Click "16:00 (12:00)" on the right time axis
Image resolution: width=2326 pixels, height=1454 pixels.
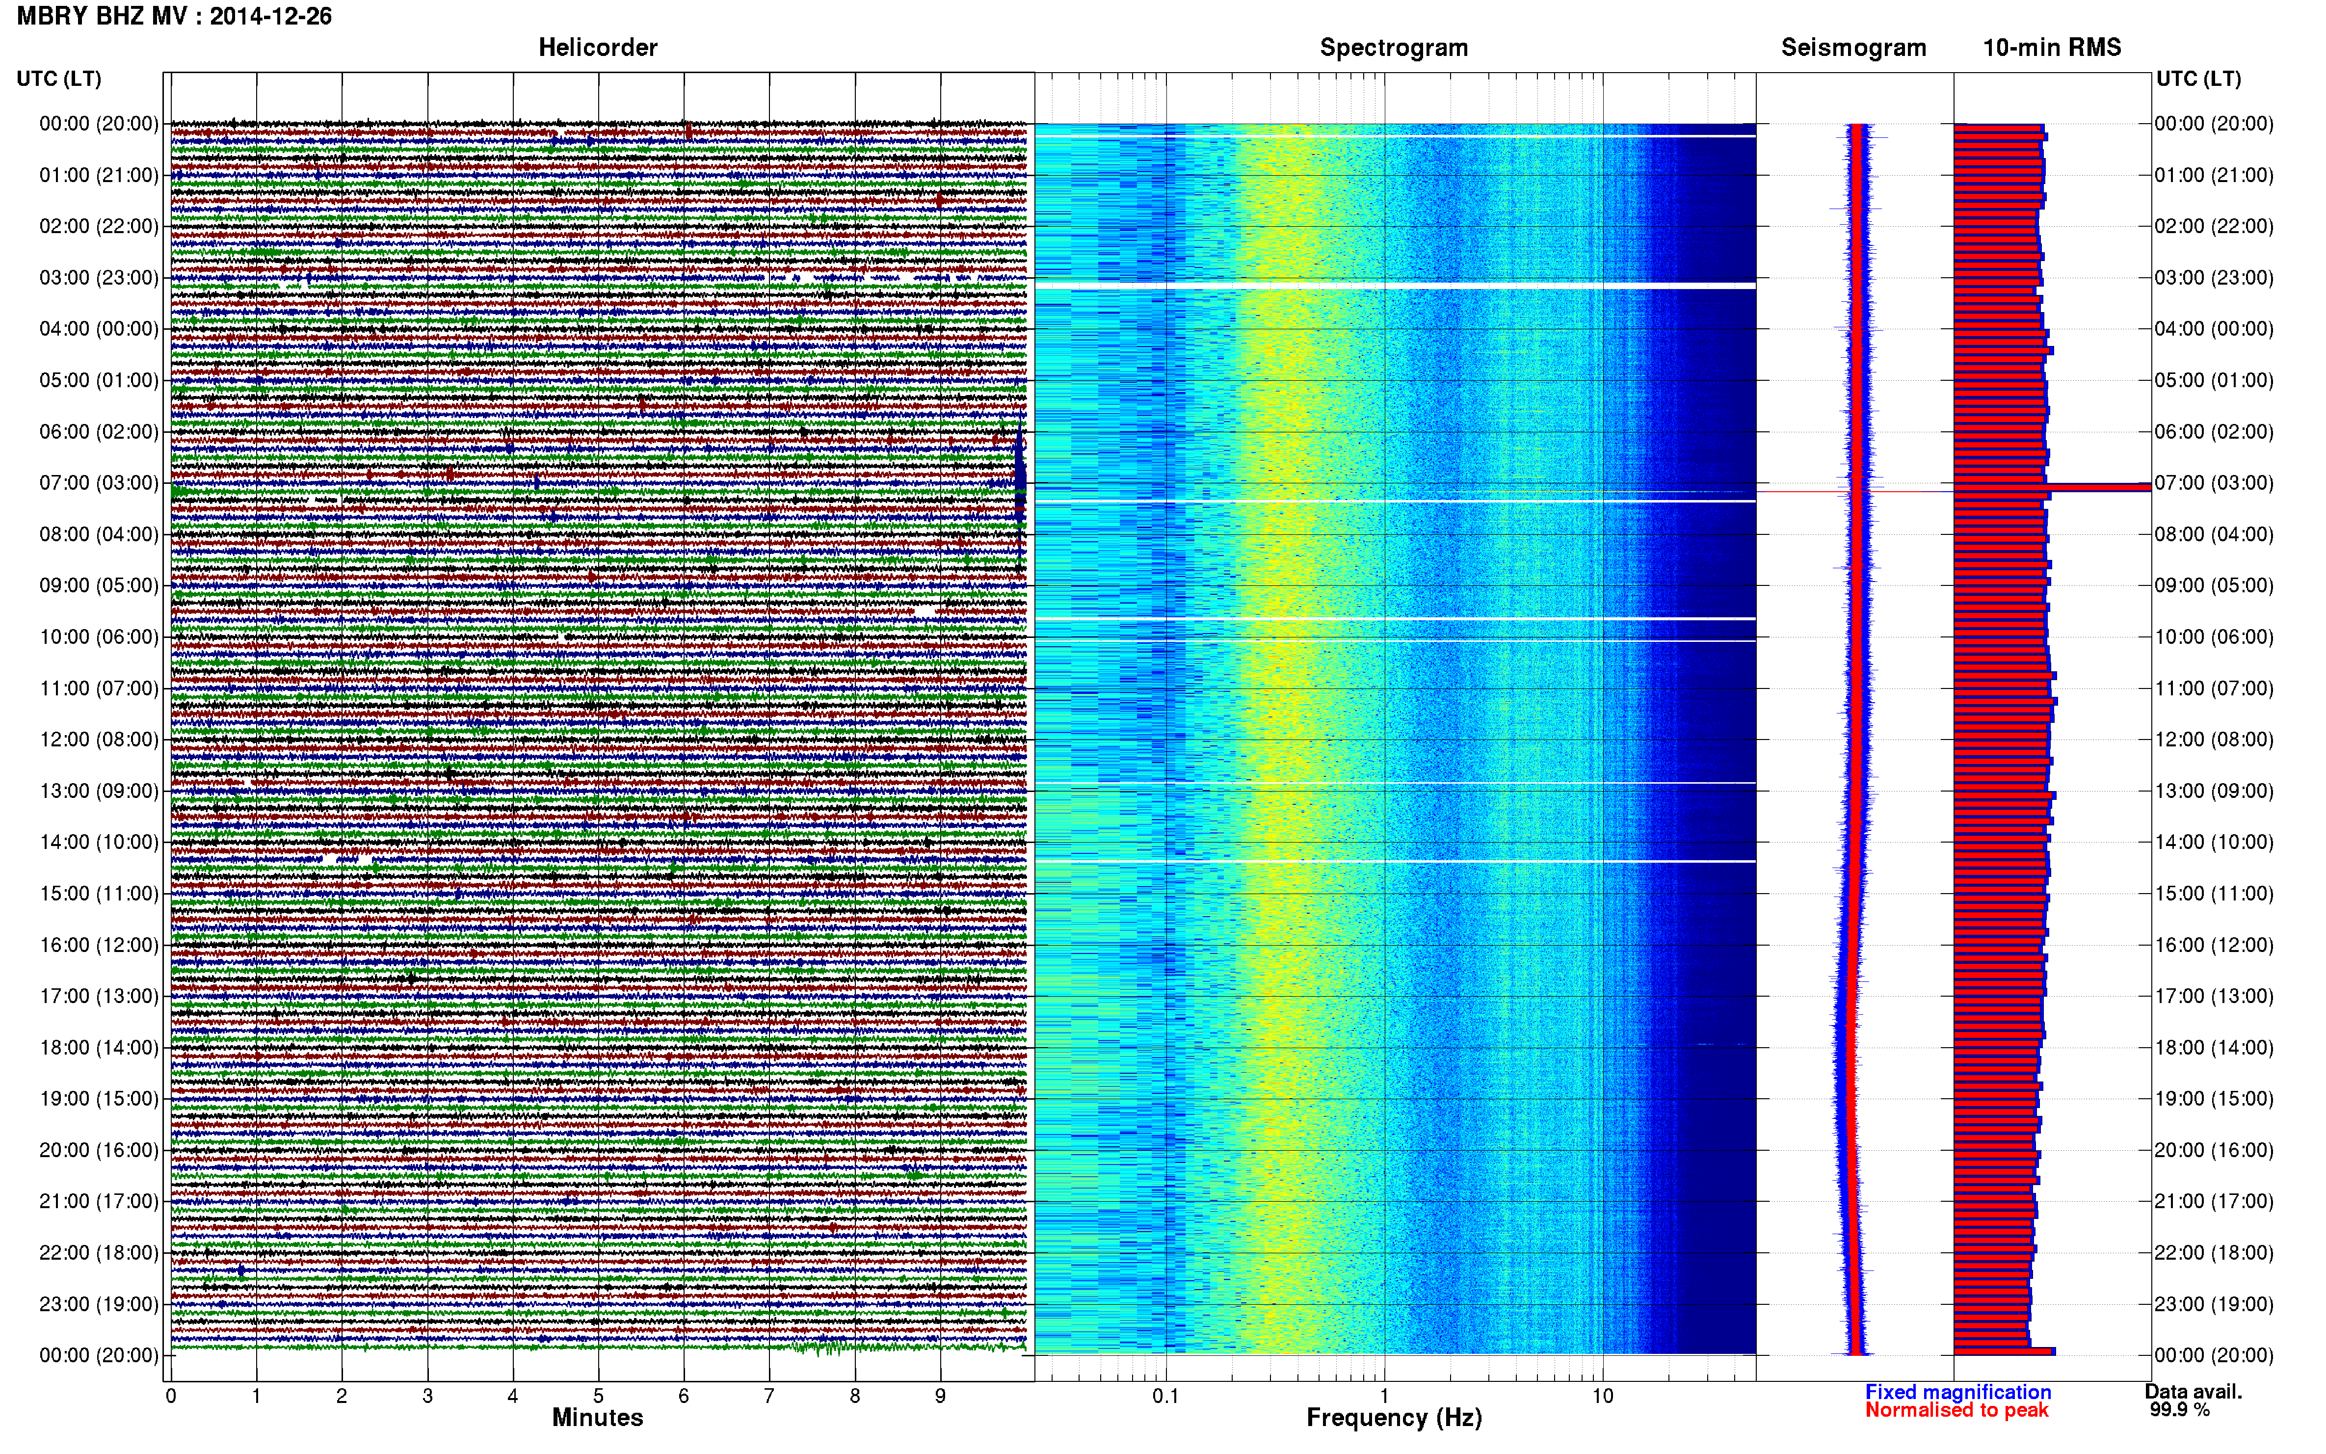(2214, 944)
